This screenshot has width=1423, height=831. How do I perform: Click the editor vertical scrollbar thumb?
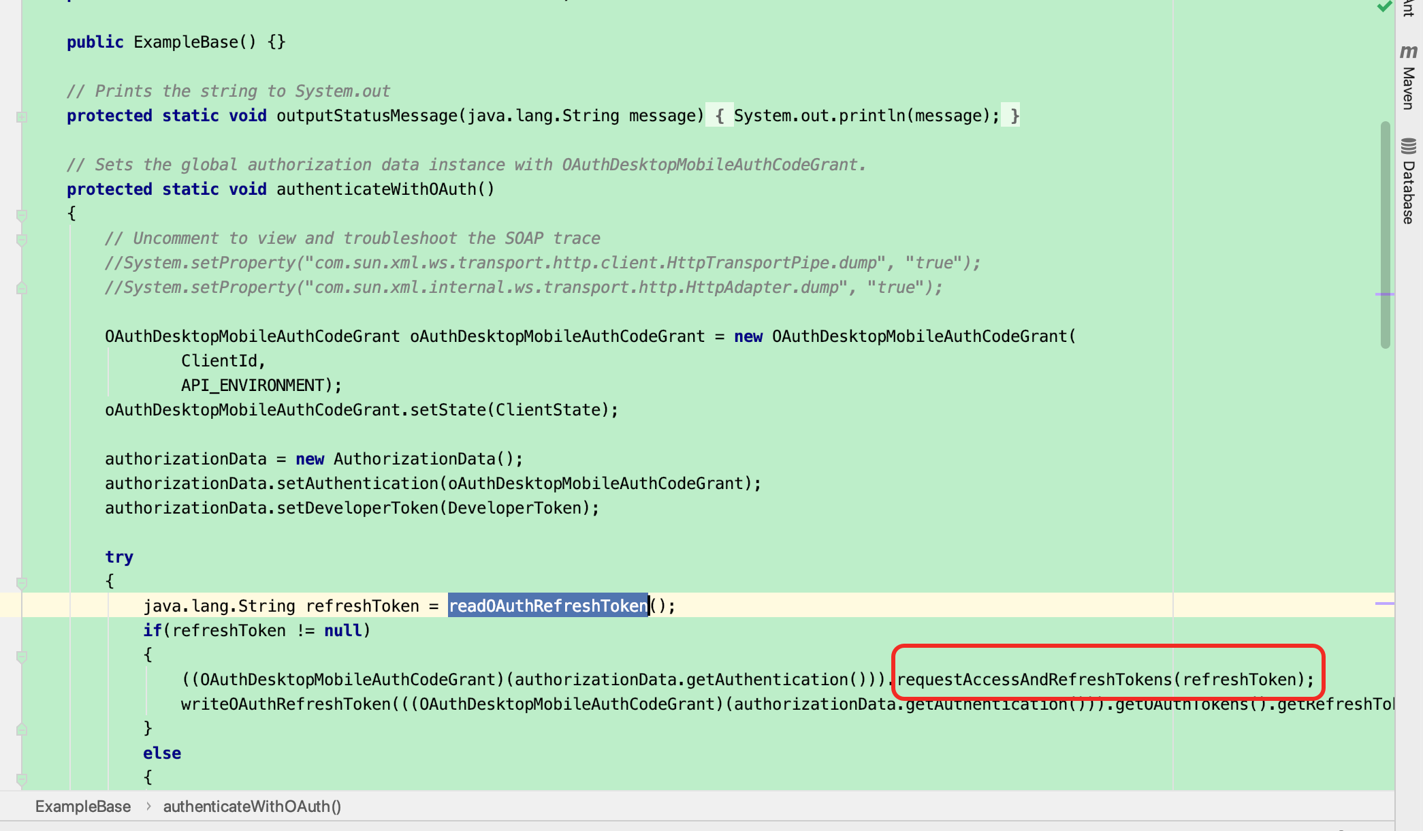pos(1385,235)
